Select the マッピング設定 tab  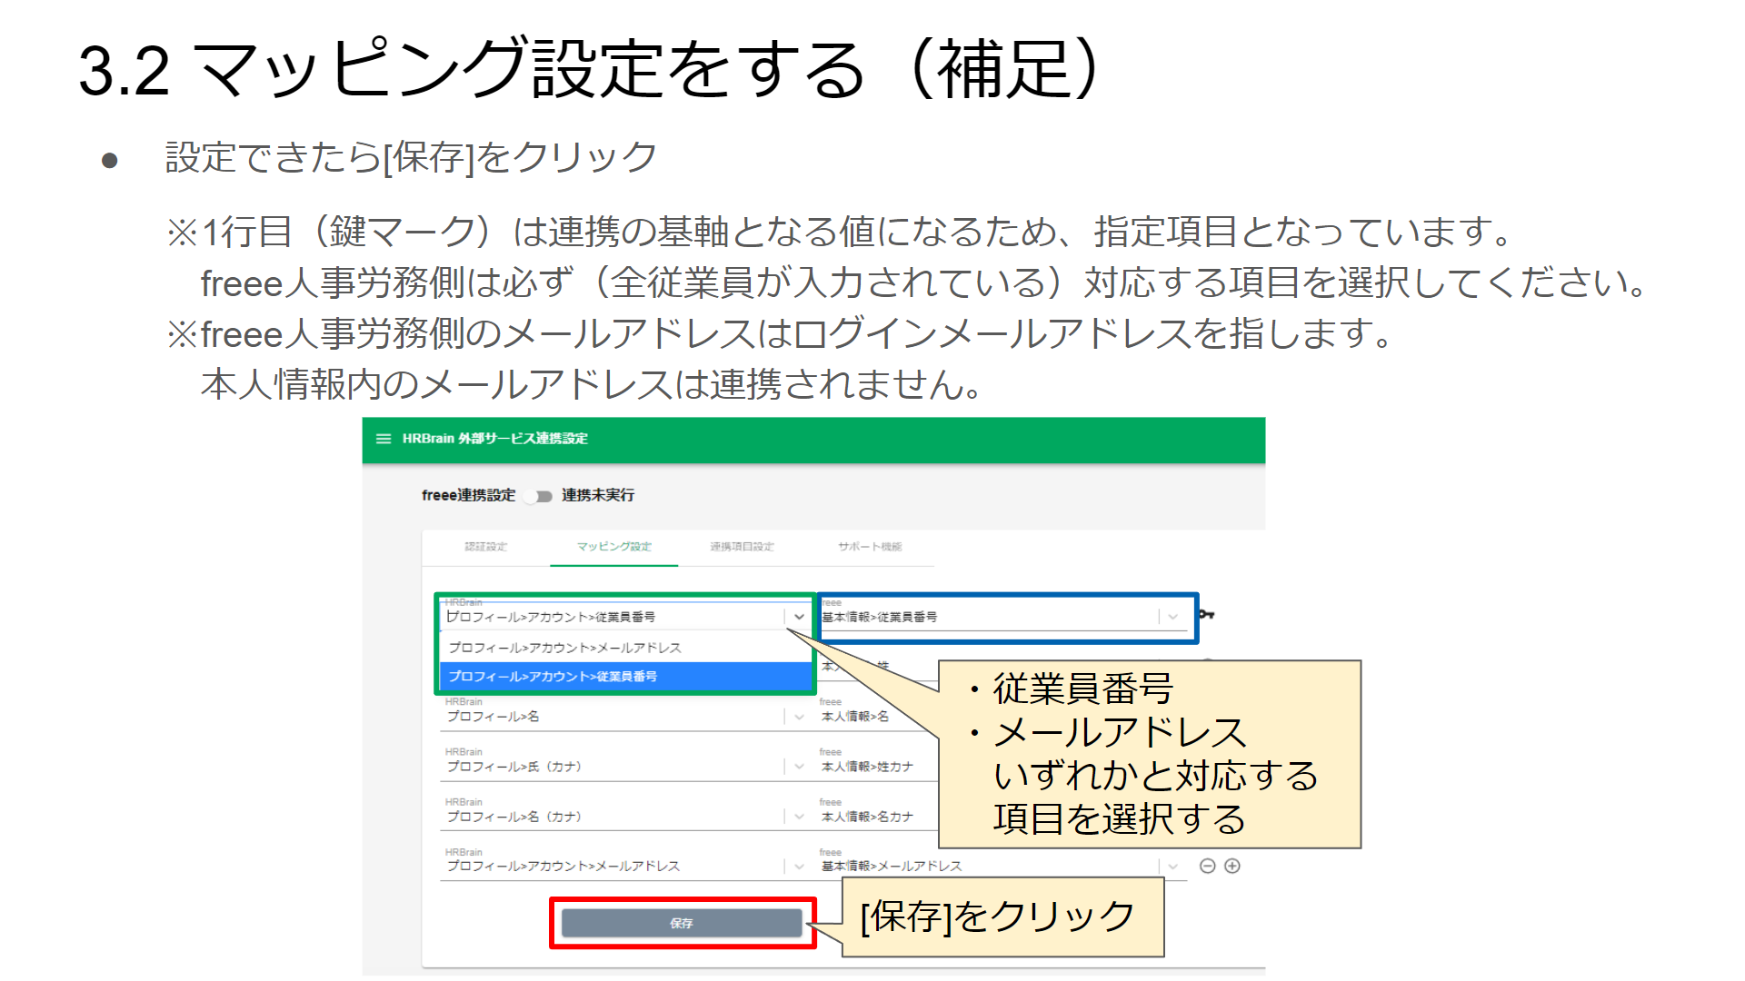[614, 547]
